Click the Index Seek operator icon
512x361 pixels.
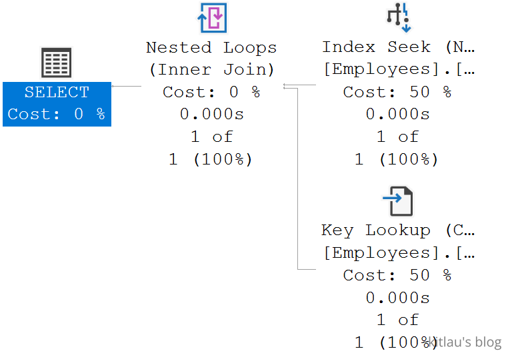point(399,18)
